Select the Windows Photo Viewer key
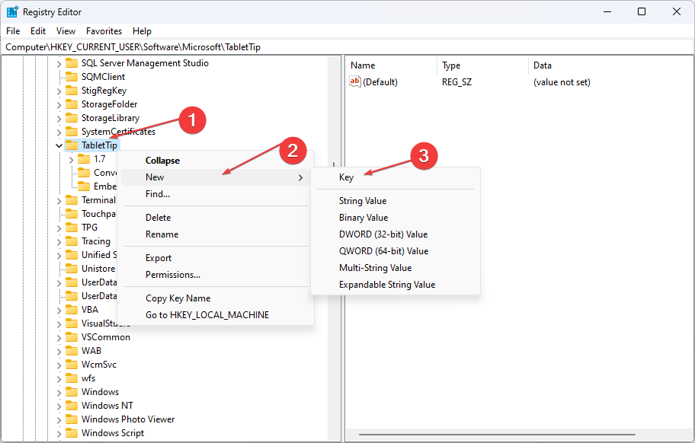The image size is (695, 443). 128,419
